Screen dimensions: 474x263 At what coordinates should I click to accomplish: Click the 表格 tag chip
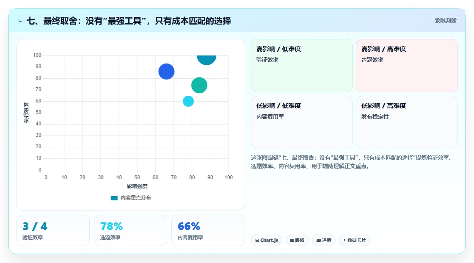tap(297, 240)
